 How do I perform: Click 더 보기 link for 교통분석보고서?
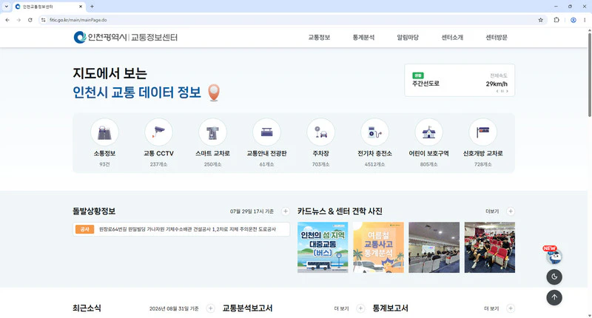(x=341, y=308)
